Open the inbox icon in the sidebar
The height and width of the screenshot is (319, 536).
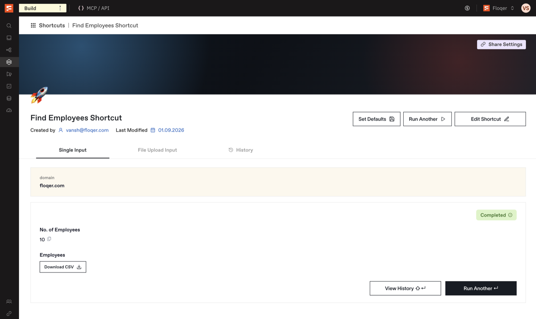pyautogui.click(x=9, y=38)
